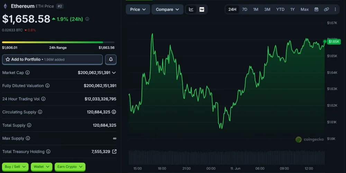Select the 3M time range tab
Image resolution: width=346 pixels, height=173 pixels.
(267, 9)
